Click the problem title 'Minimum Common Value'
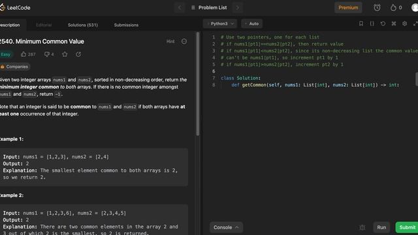The image size is (418, 235). (50, 41)
